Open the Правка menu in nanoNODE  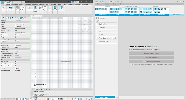pyautogui.click(x=107, y=4)
